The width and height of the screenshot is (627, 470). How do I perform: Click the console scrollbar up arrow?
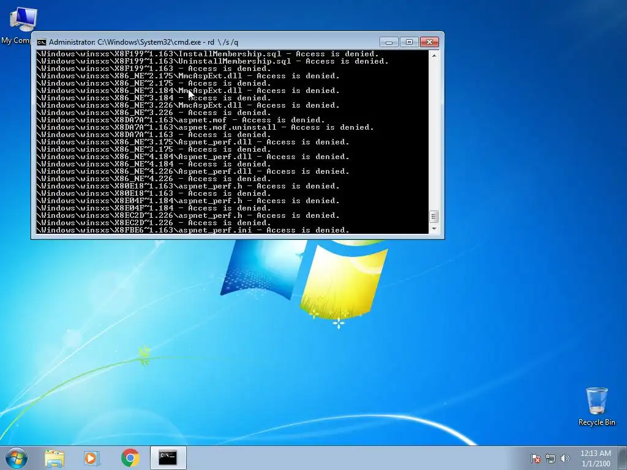click(434, 56)
